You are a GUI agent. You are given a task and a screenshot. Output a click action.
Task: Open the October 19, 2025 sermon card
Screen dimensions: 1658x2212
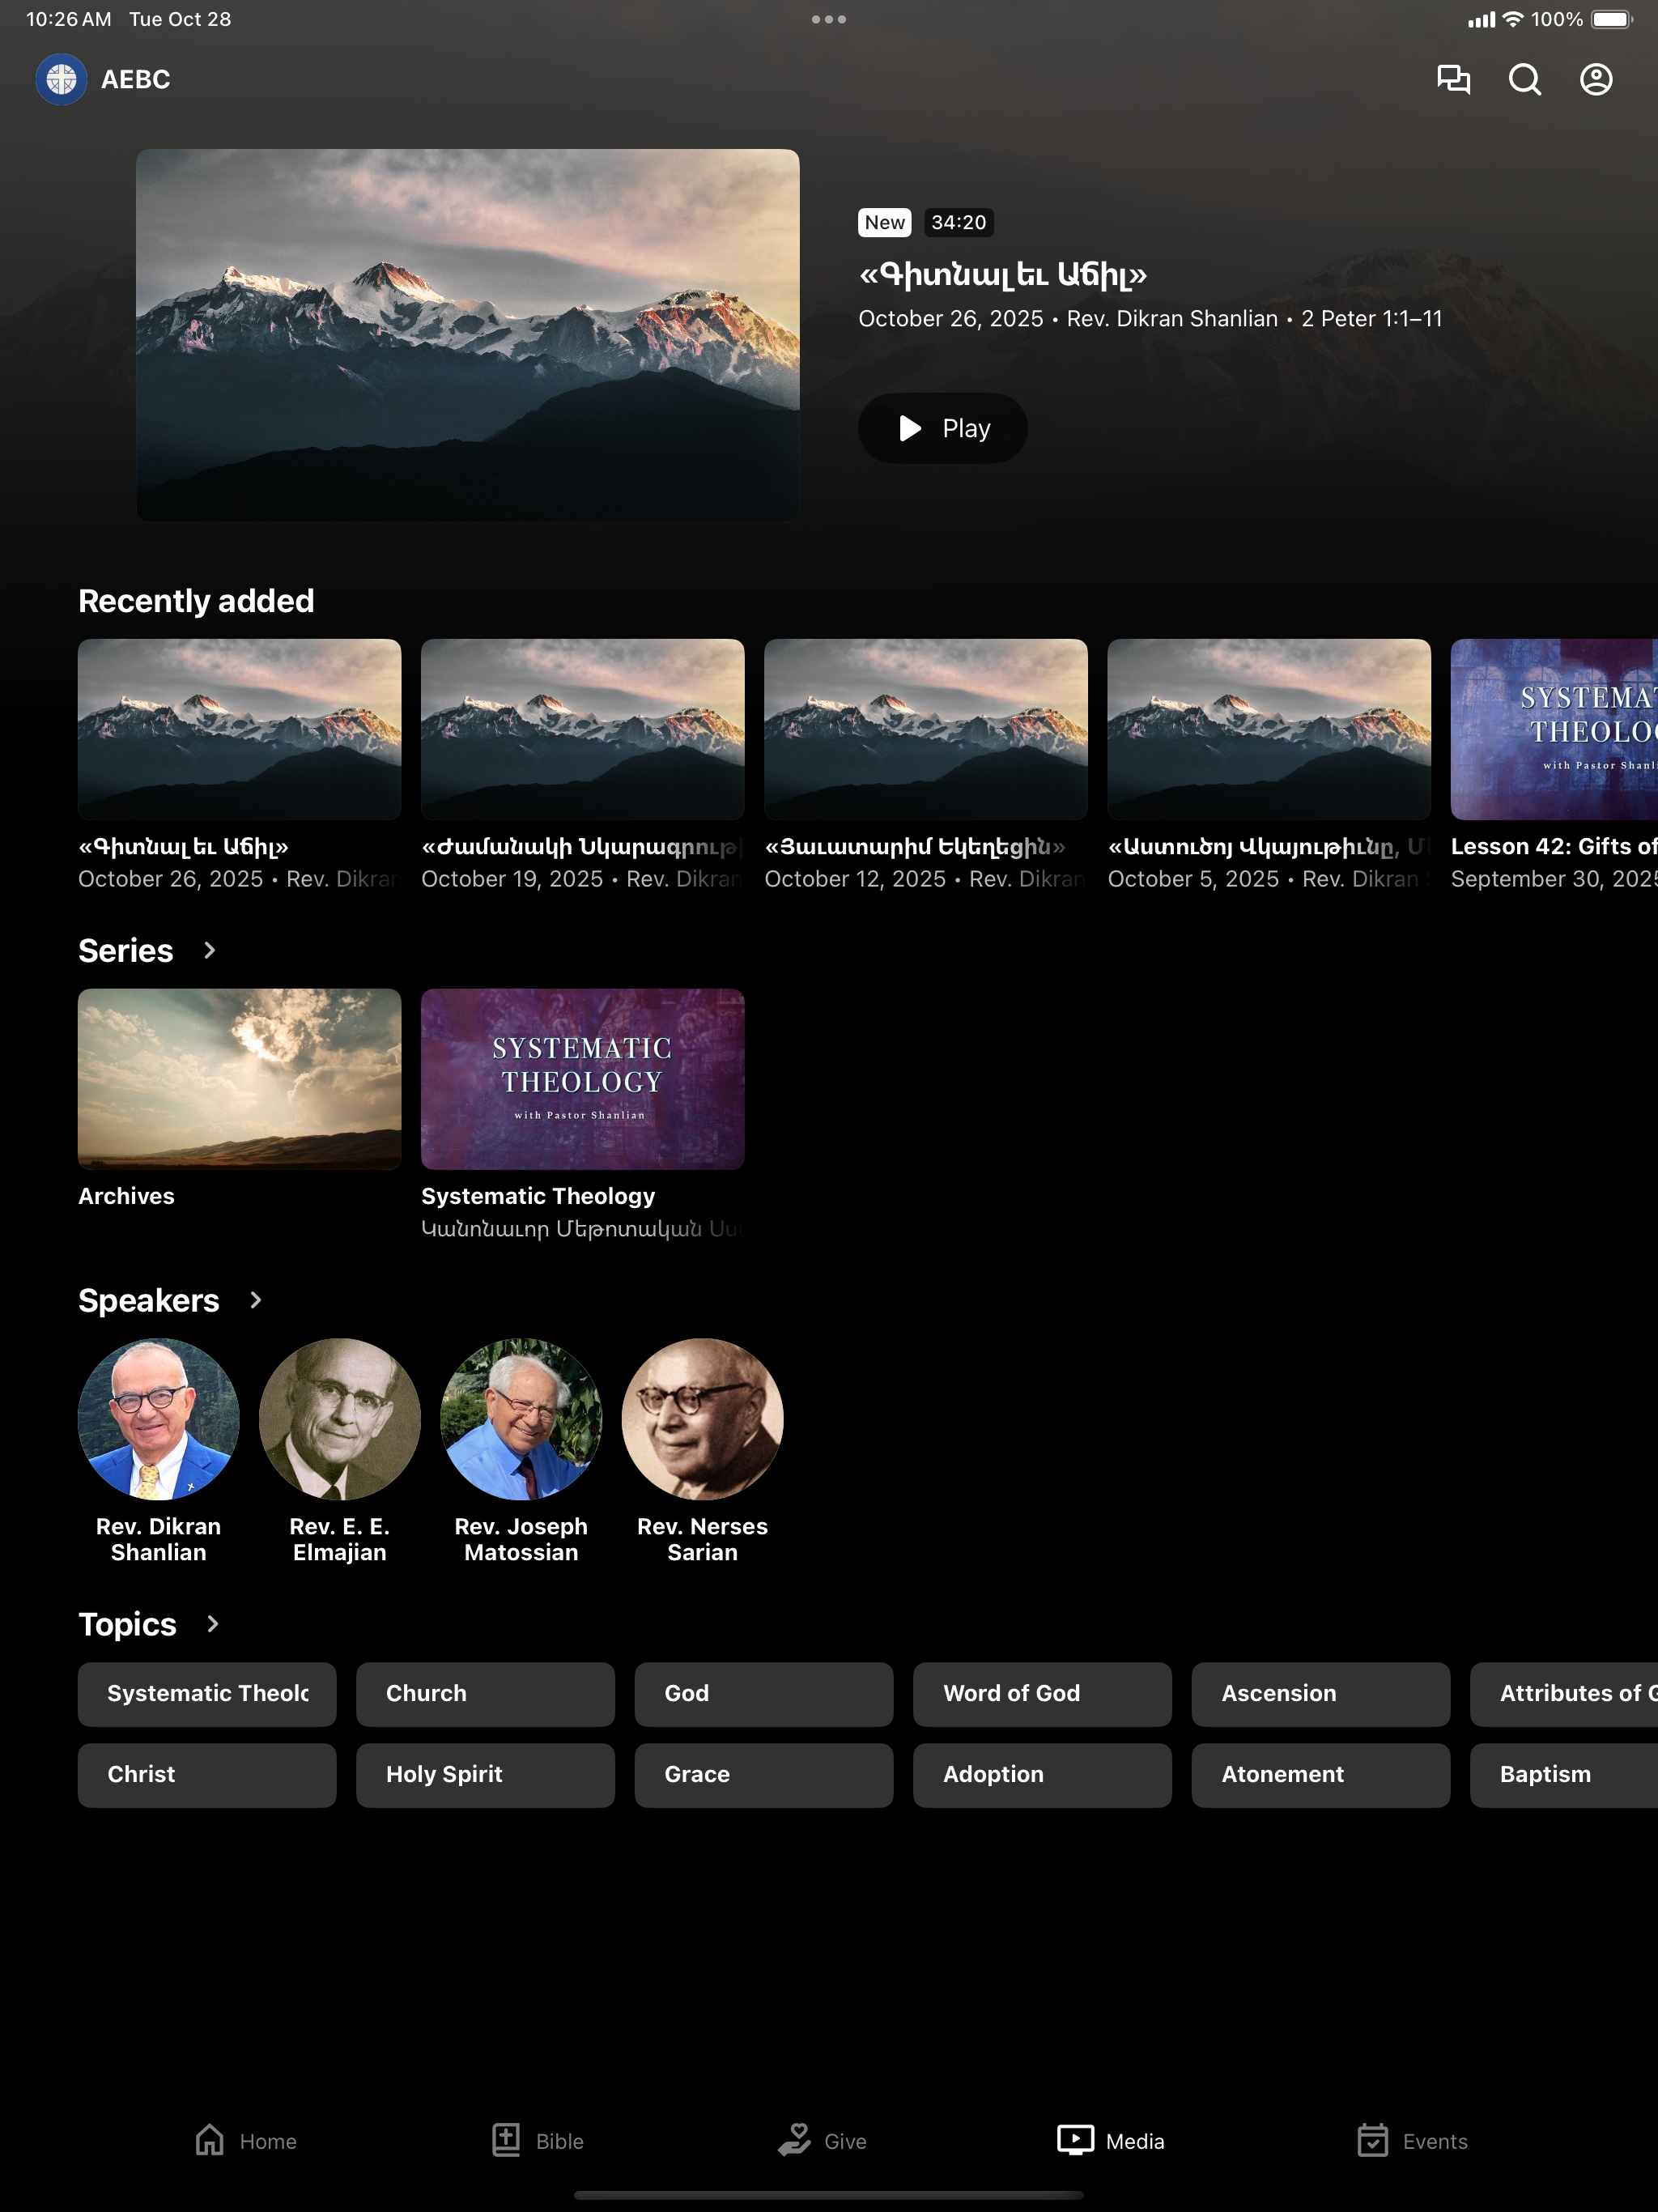(x=583, y=765)
